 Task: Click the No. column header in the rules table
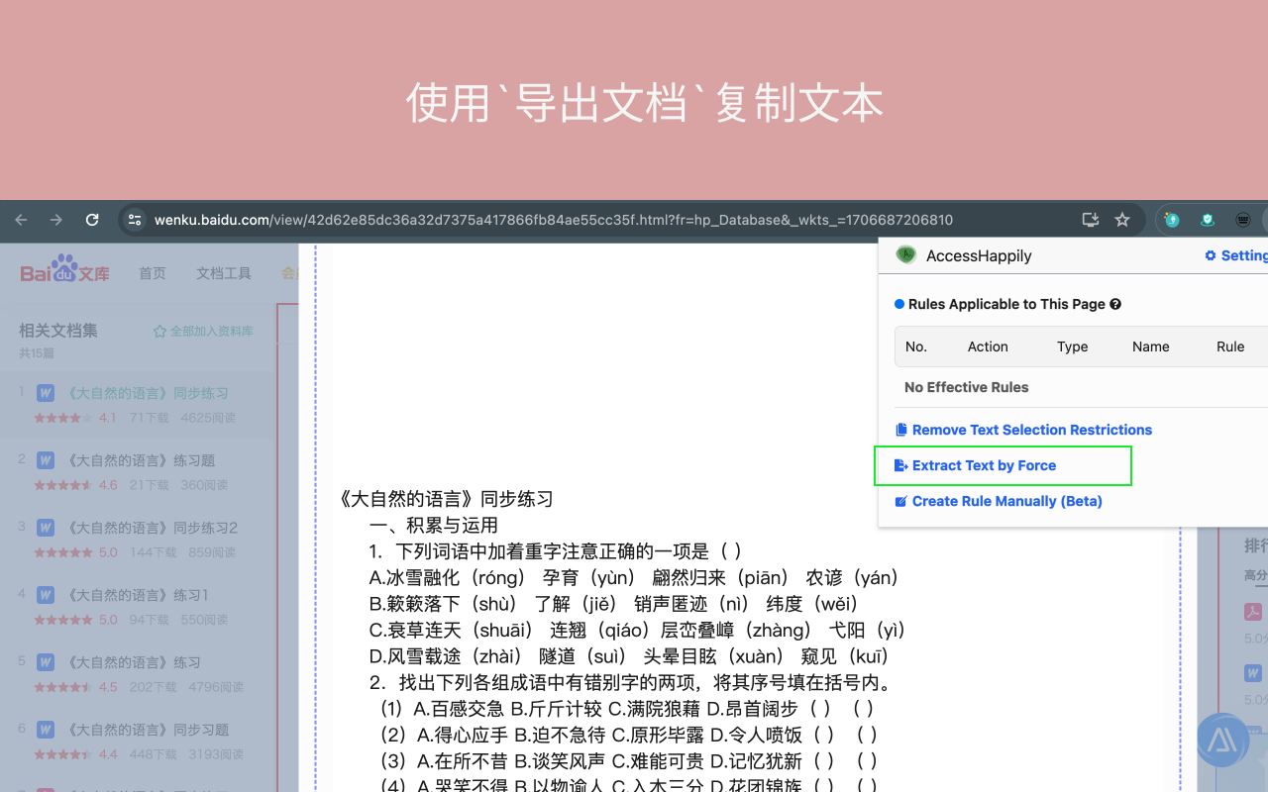(x=916, y=346)
